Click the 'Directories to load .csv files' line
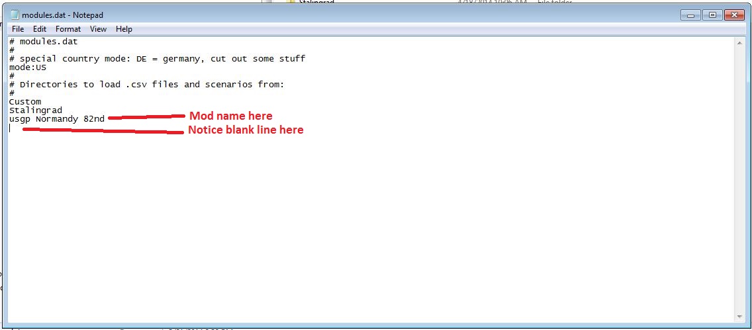This screenshot has width=752, height=330. pos(147,84)
